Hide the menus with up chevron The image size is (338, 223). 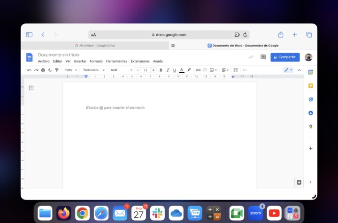pyautogui.click(x=299, y=70)
